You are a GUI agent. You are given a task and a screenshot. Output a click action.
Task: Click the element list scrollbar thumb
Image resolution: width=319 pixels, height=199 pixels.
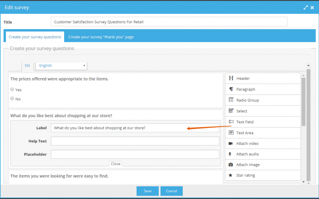(x=303, y=102)
